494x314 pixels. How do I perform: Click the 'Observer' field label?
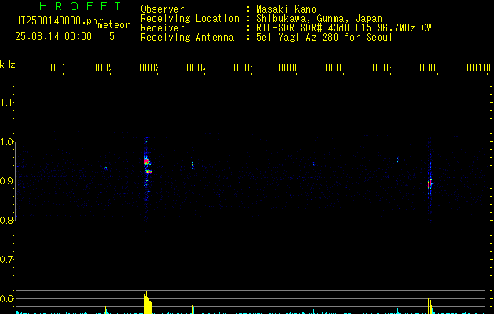pos(163,9)
